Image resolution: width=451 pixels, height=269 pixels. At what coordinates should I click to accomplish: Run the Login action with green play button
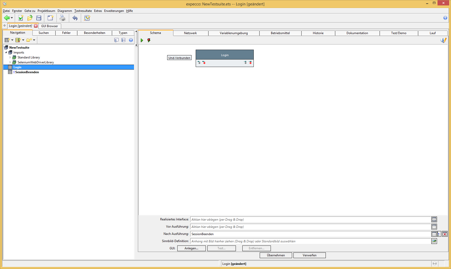(x=142, y=40)
